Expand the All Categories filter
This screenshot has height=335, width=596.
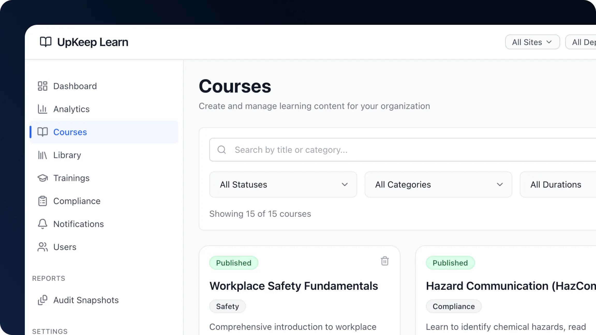438,185
